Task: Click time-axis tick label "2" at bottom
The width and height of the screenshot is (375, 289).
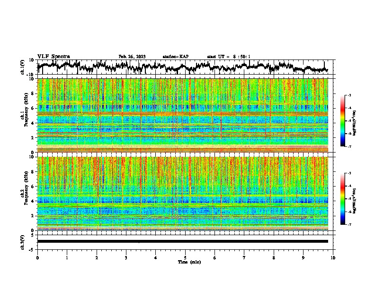Action: point(97,258)
